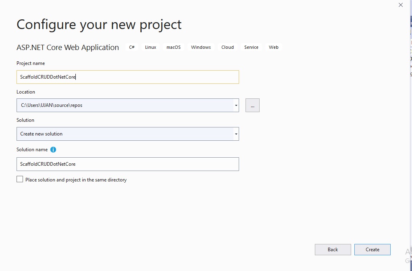Open the Location browse ellipsis button
The width and height of the screenshot is (412, 271).
252,105
